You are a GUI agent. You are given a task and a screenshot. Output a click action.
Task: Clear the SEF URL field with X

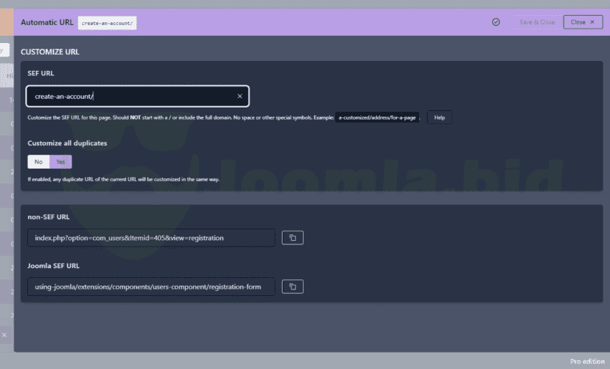pos(240,96)
